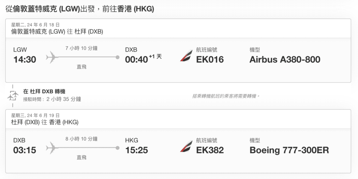Click the +1 天 next-day indicator
Screen dimensions: 358x179
pos(156,57)
